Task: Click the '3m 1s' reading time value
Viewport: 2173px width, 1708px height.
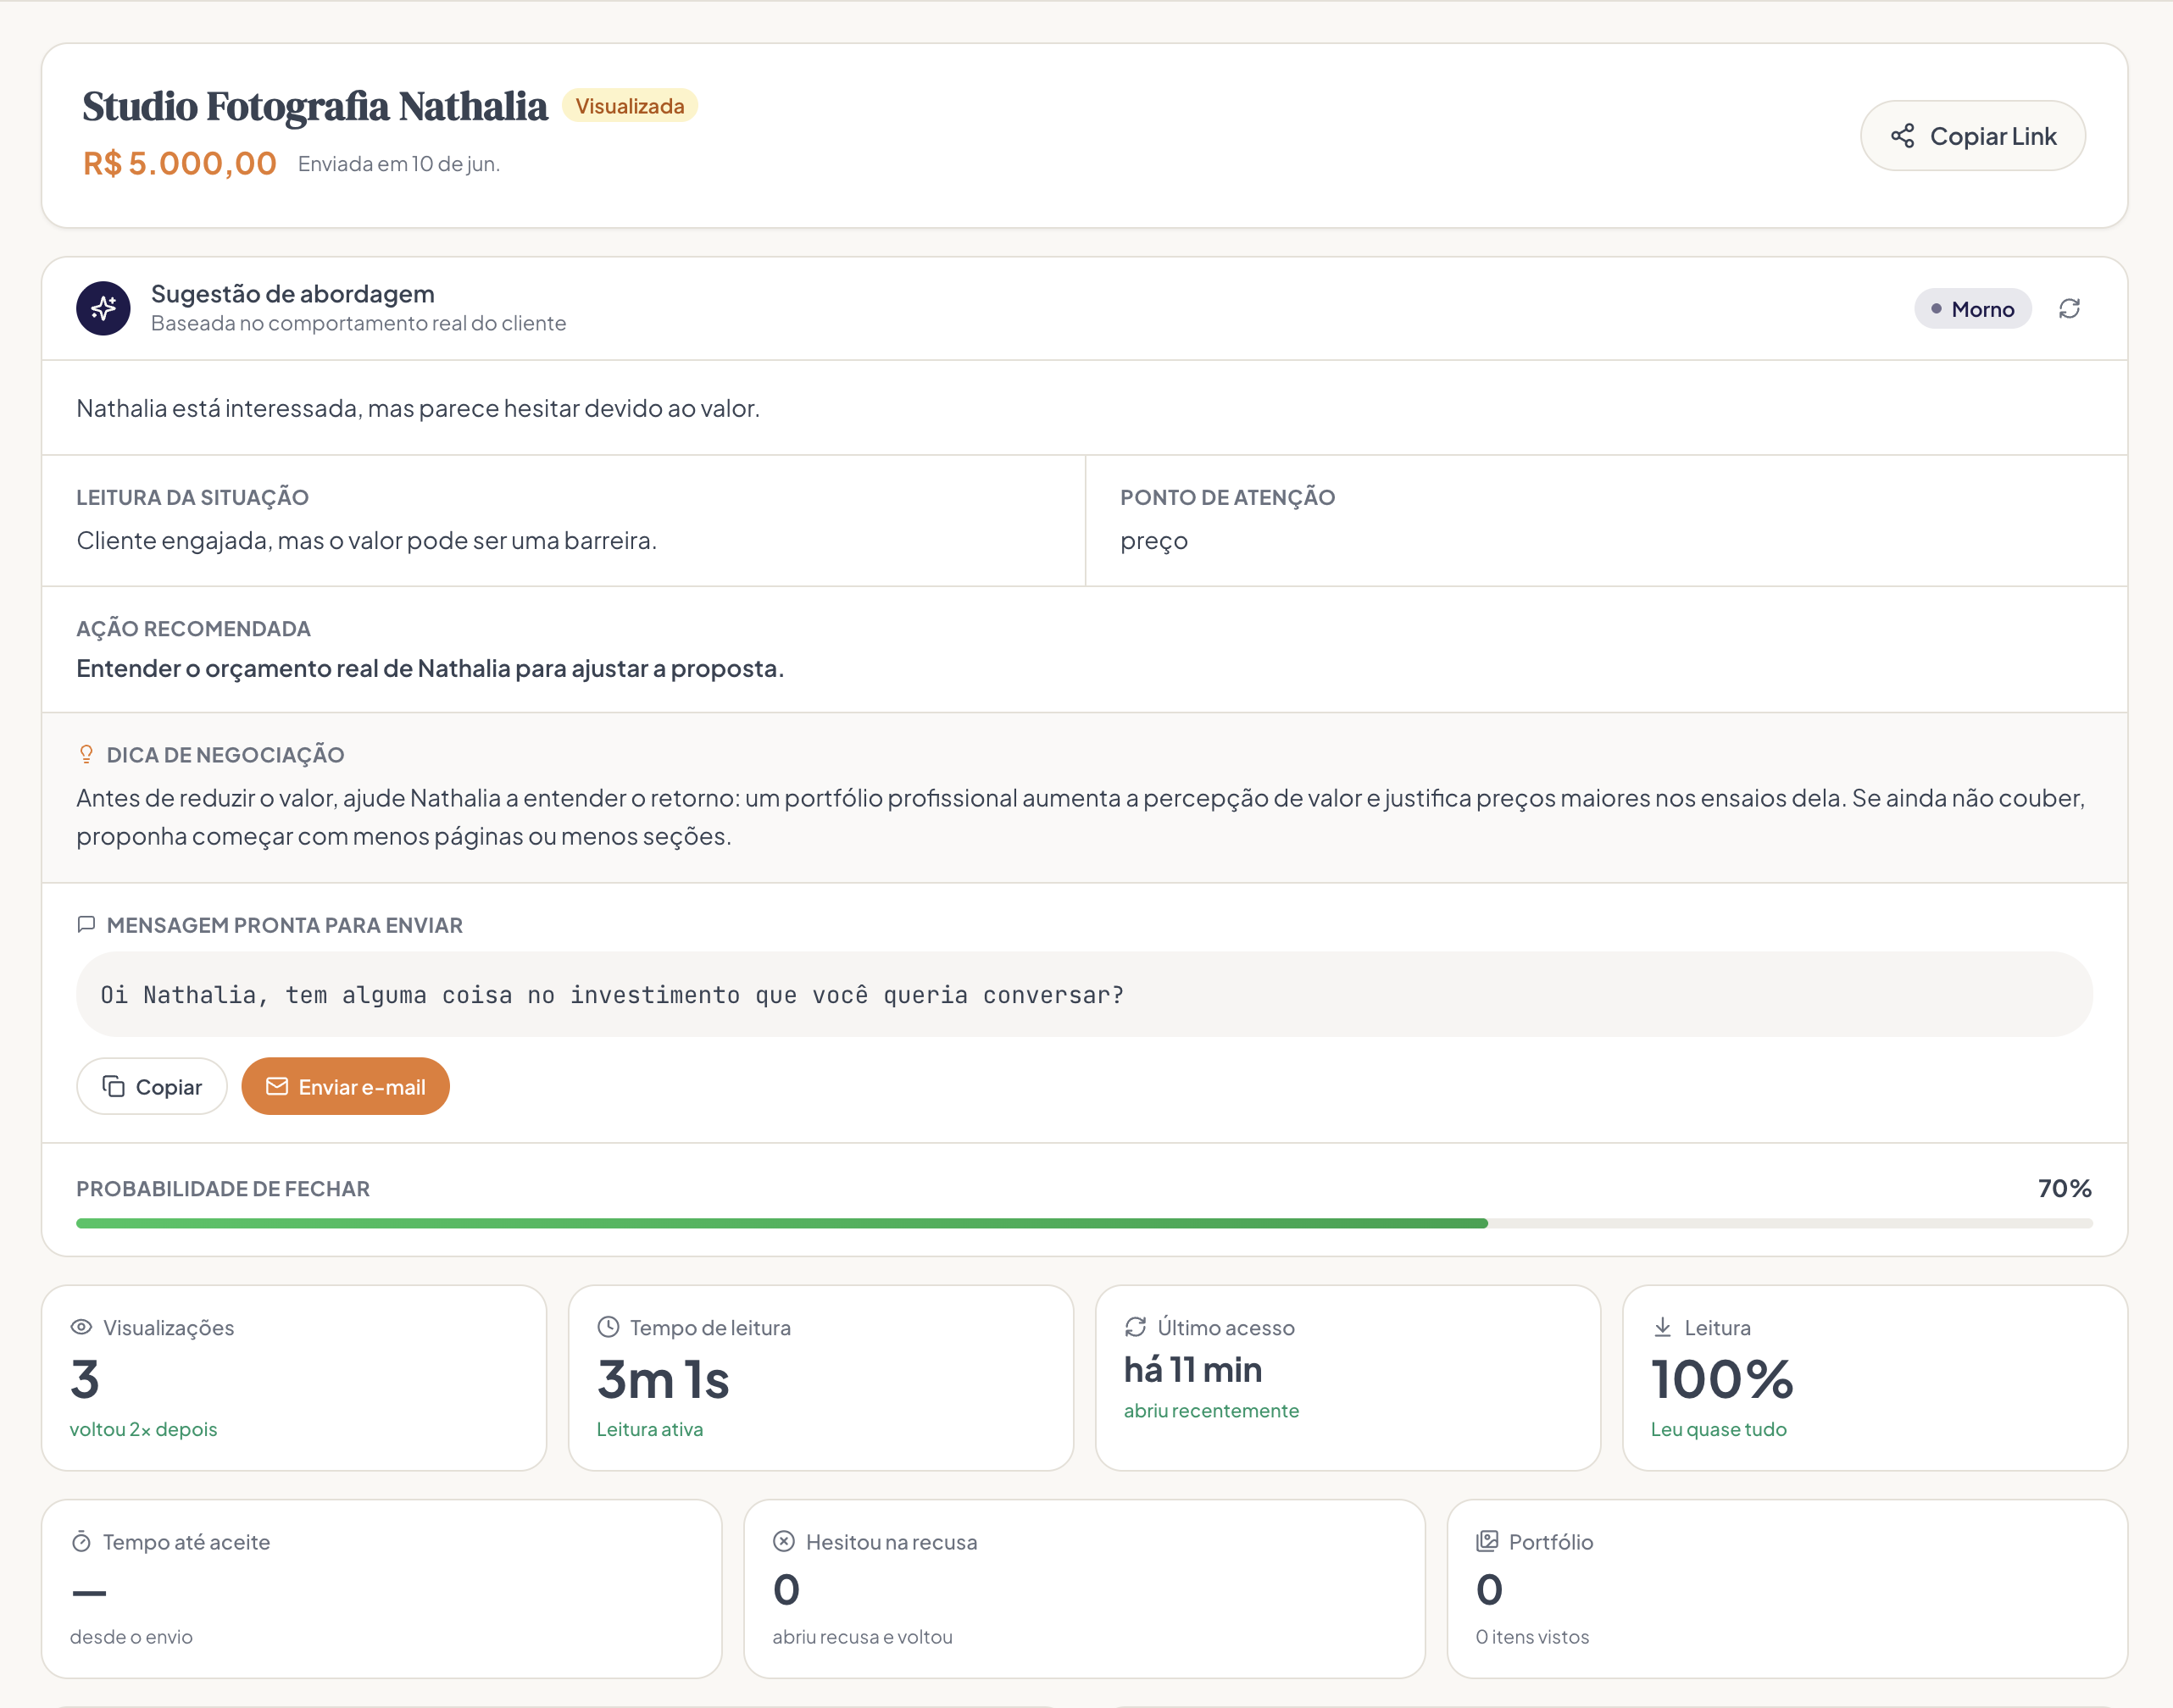Action: pos(664,1380)
